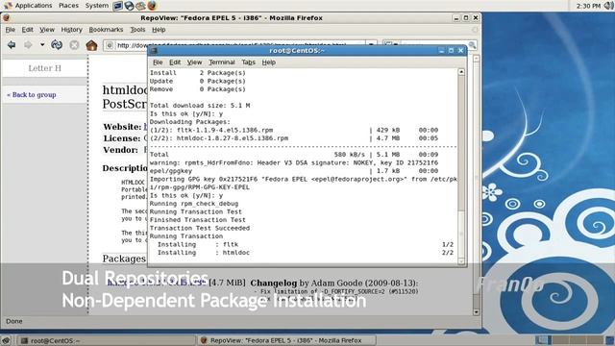
Task: Launch Firefox from top panel icon
Action: tap(152, 6)
